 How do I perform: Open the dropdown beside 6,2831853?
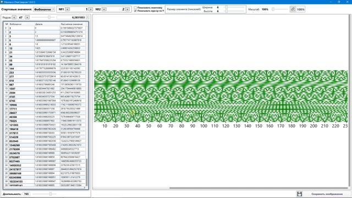[87, 17]
